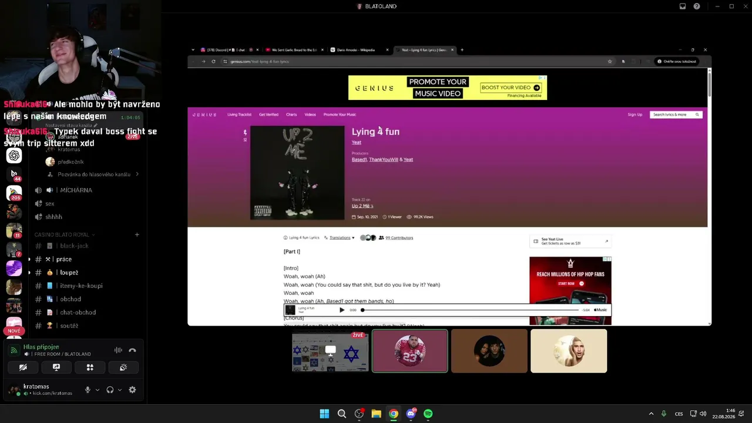Show hidden system tray icons
The image size is (752, 423).
[651, 414]
